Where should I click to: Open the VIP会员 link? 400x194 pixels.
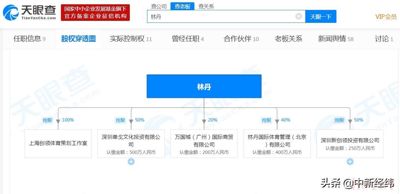click(x=386, y=17)
